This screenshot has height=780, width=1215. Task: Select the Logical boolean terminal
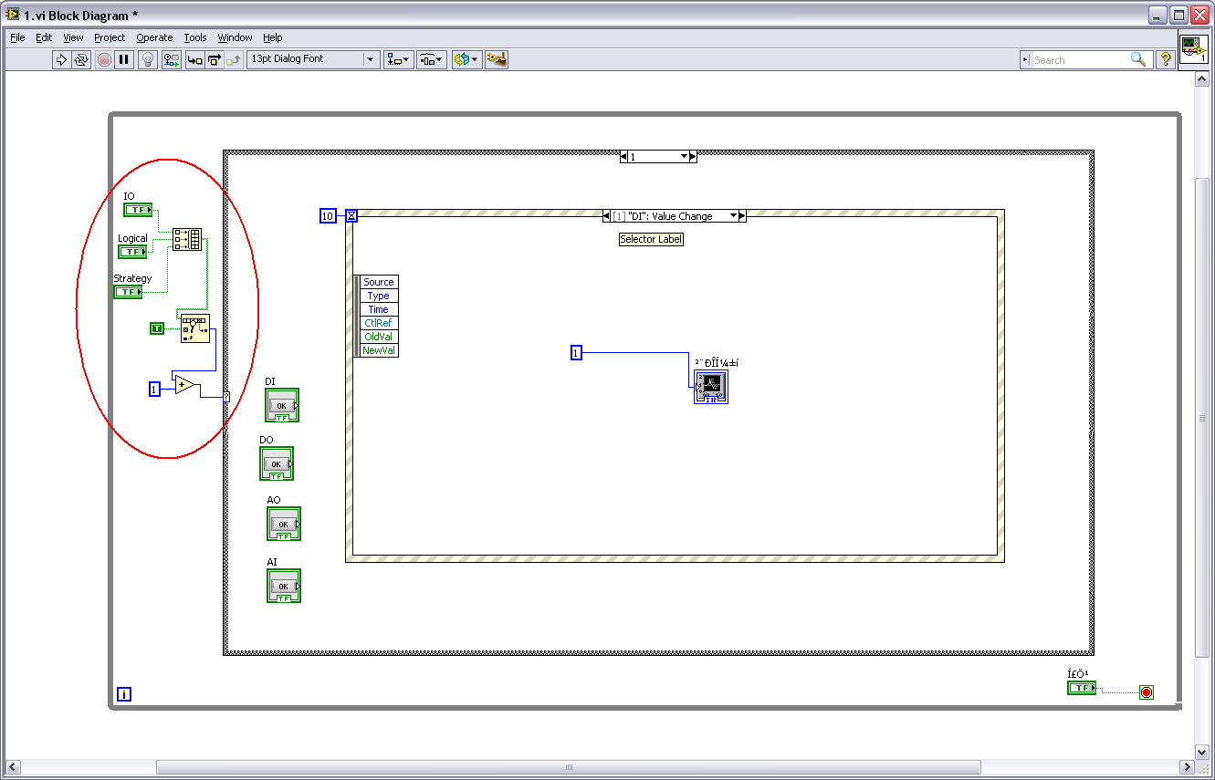[x=132, y=252]
